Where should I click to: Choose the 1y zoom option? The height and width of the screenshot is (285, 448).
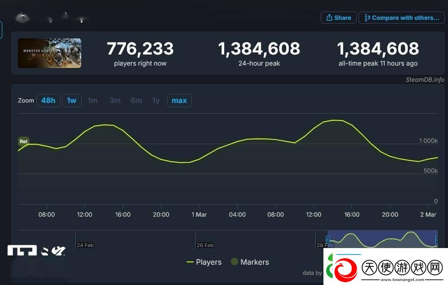coord(156,100)
